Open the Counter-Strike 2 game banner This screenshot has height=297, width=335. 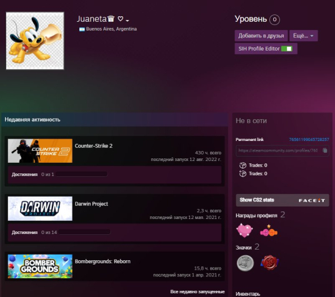pyautogui.click(x=40, y=151)
